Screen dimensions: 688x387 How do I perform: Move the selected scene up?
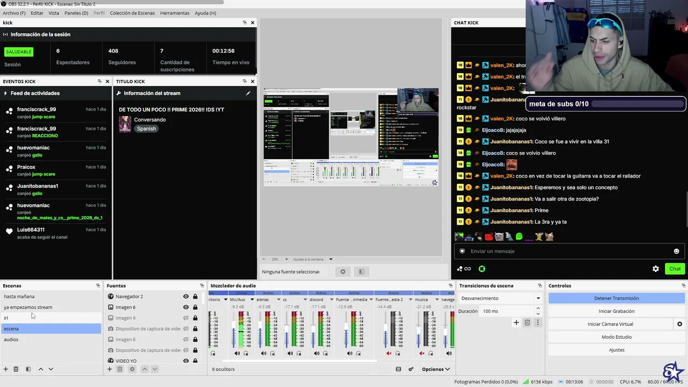40,369
